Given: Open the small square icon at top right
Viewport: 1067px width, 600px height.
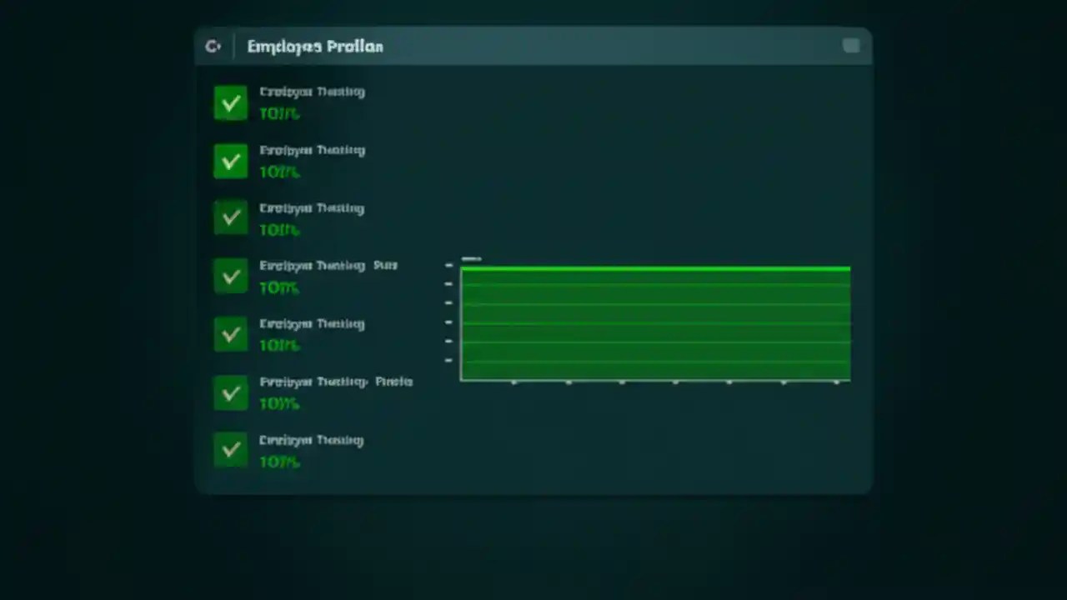Looking at the screenshot, I should pos(851,46).
